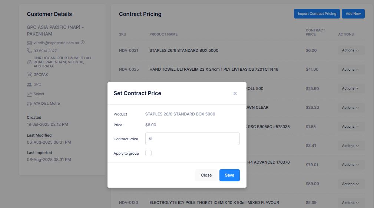Click the Add New button
This screenshot has width=374, height=208.
(353, 14)
